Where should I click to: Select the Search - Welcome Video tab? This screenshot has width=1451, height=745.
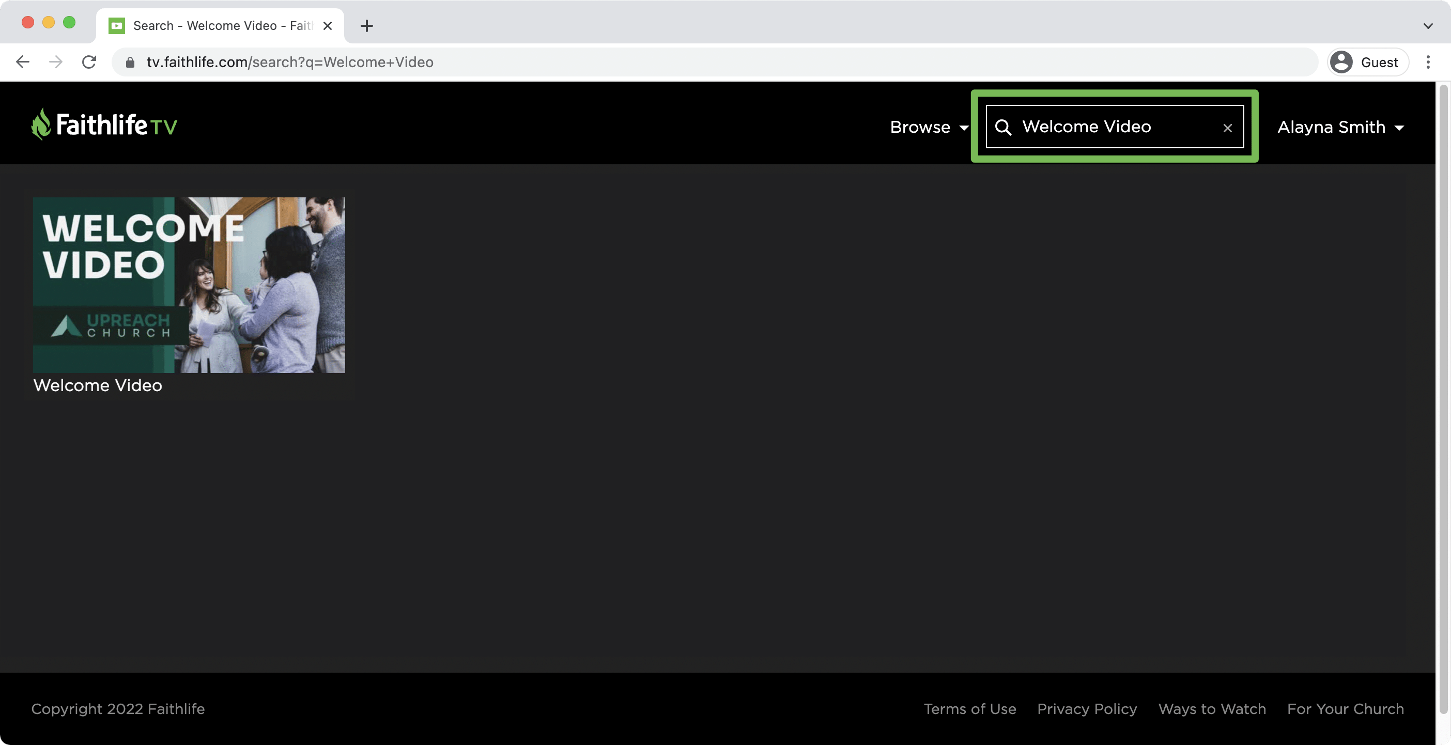[x=220, y=26]
